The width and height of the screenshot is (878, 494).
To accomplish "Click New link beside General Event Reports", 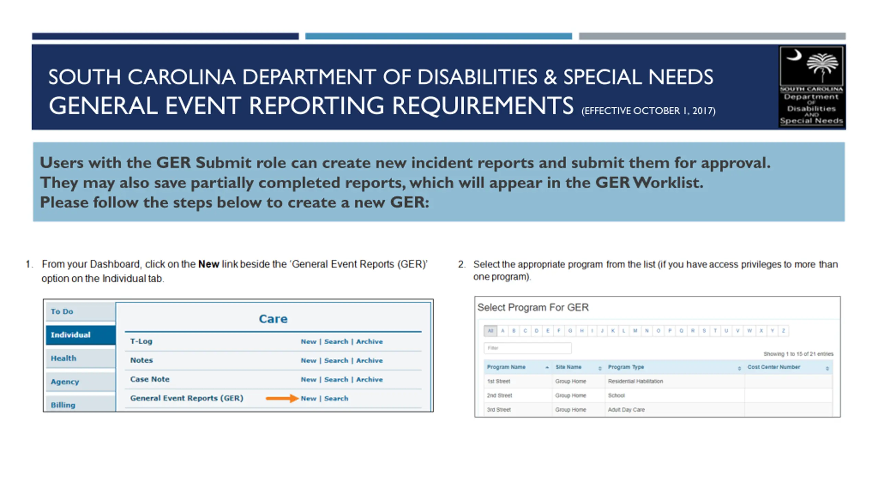I will click(308, 398).
